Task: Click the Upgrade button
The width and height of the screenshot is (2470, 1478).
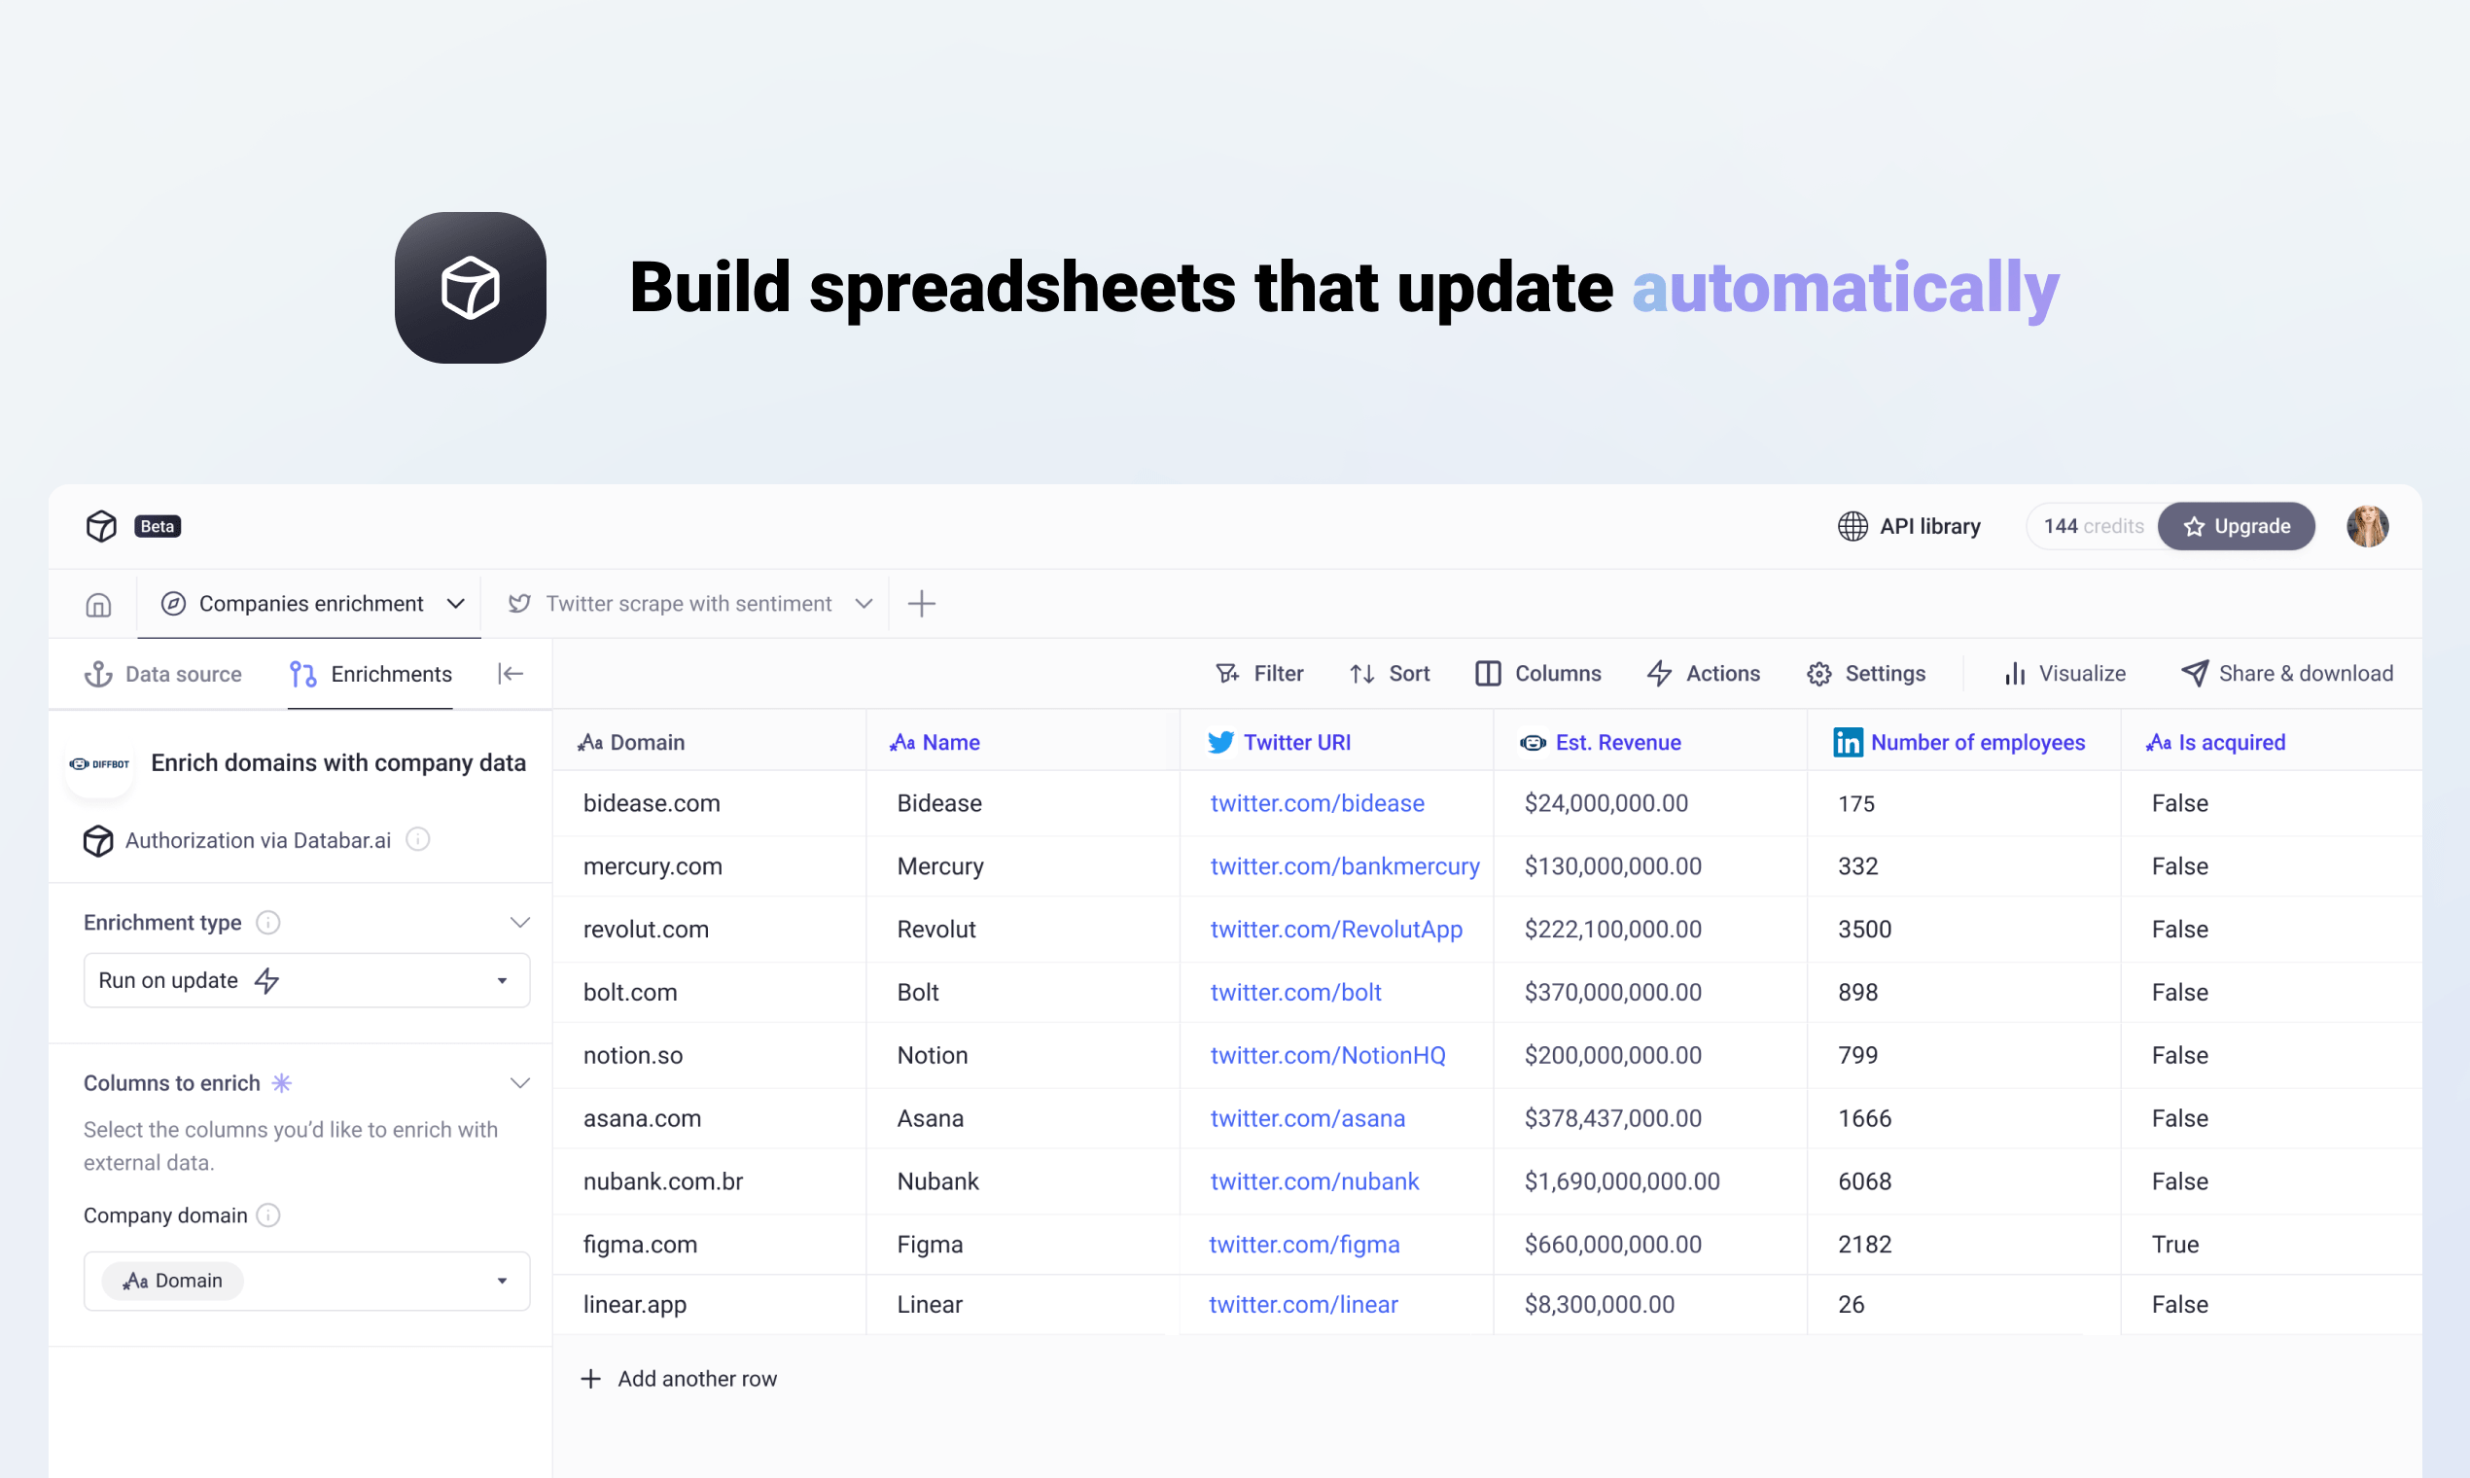Action: [2237, 526]
